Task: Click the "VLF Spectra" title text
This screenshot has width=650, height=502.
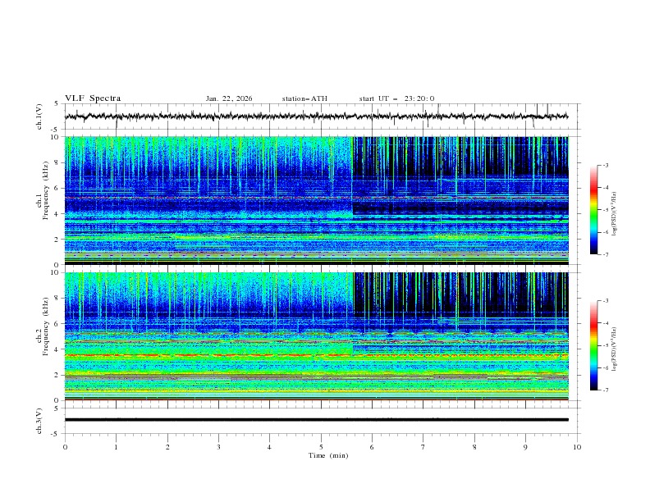Action: pyautogui.click(x=93, y=98)
